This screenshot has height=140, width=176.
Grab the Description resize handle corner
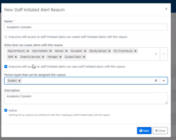[166, 103]
